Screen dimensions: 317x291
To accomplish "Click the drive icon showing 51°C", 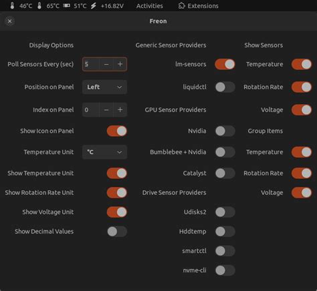I will (x=66, y=5).
